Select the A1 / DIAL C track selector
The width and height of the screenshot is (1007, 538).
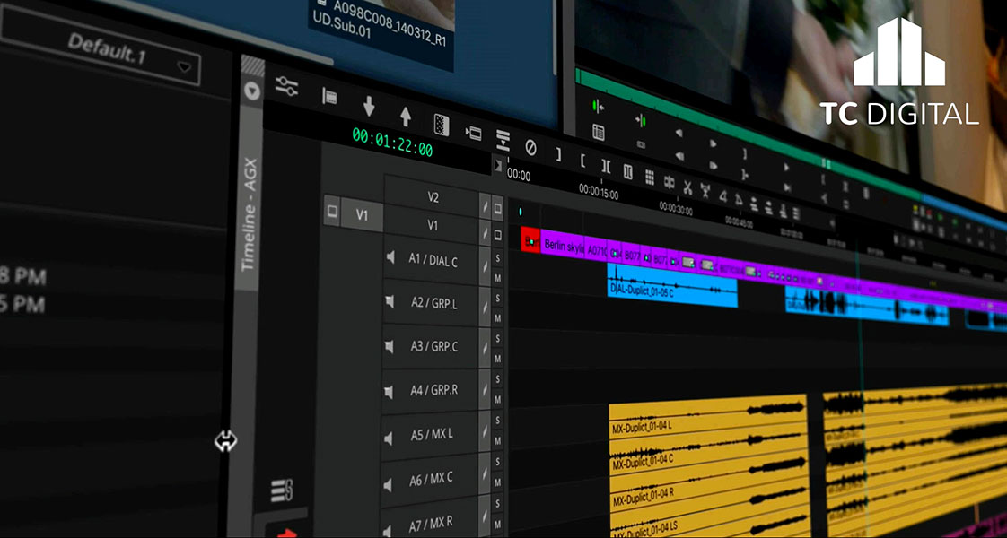431,260
